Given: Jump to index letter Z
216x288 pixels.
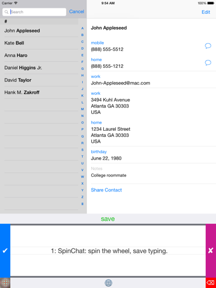Looking at the screenshot, I should (x=82, y=197).
